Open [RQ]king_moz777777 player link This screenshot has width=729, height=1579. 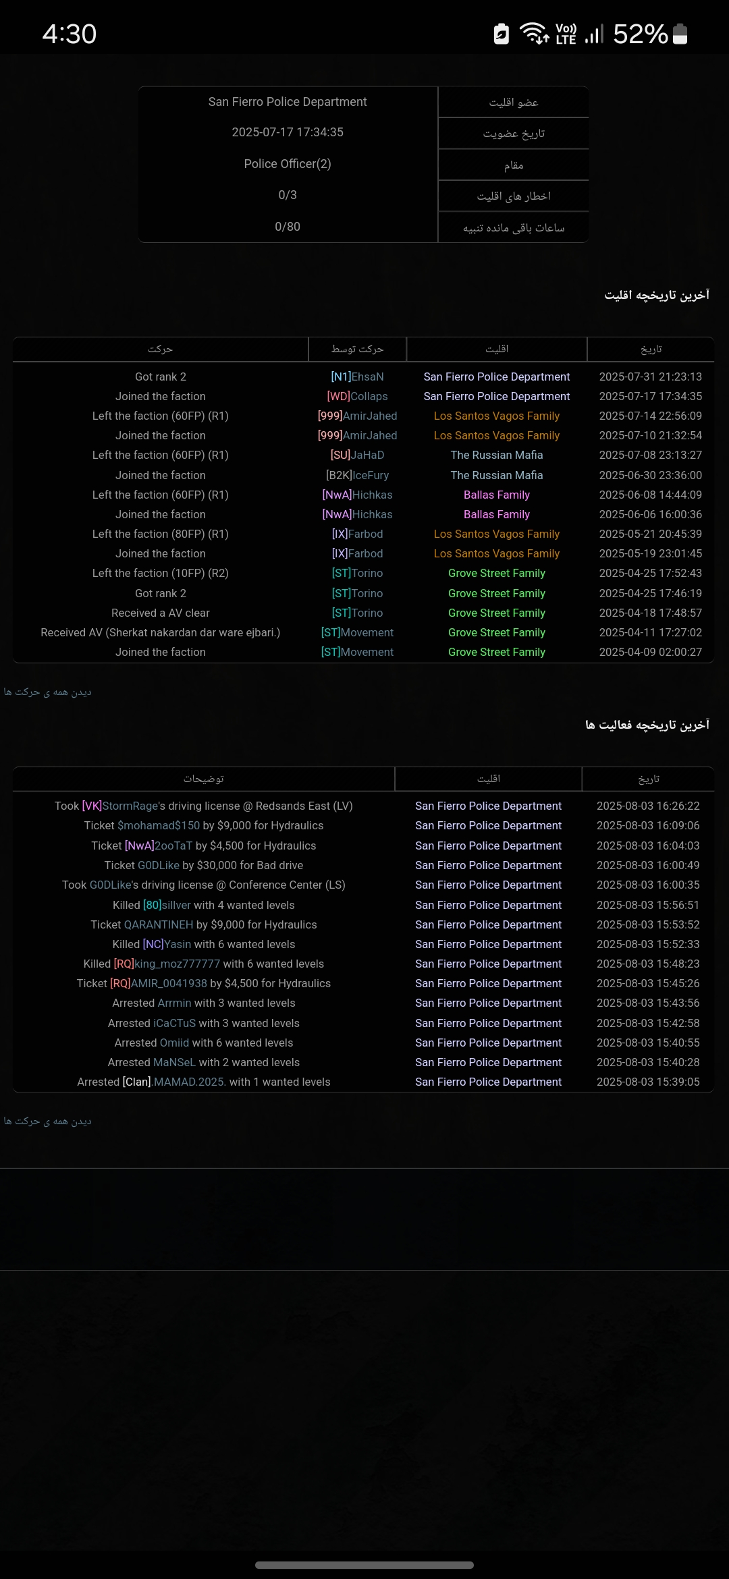pos(167,964)
